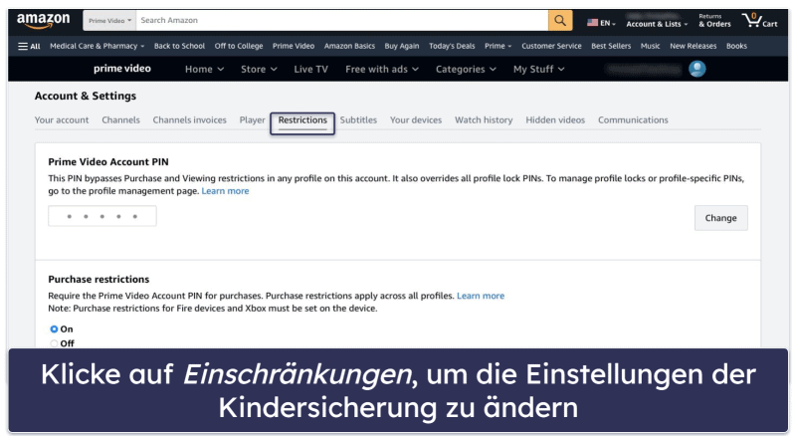796x436 pixels.
Task: Click Prime Video in the nav bar
Action: click(x=294, y=46)
